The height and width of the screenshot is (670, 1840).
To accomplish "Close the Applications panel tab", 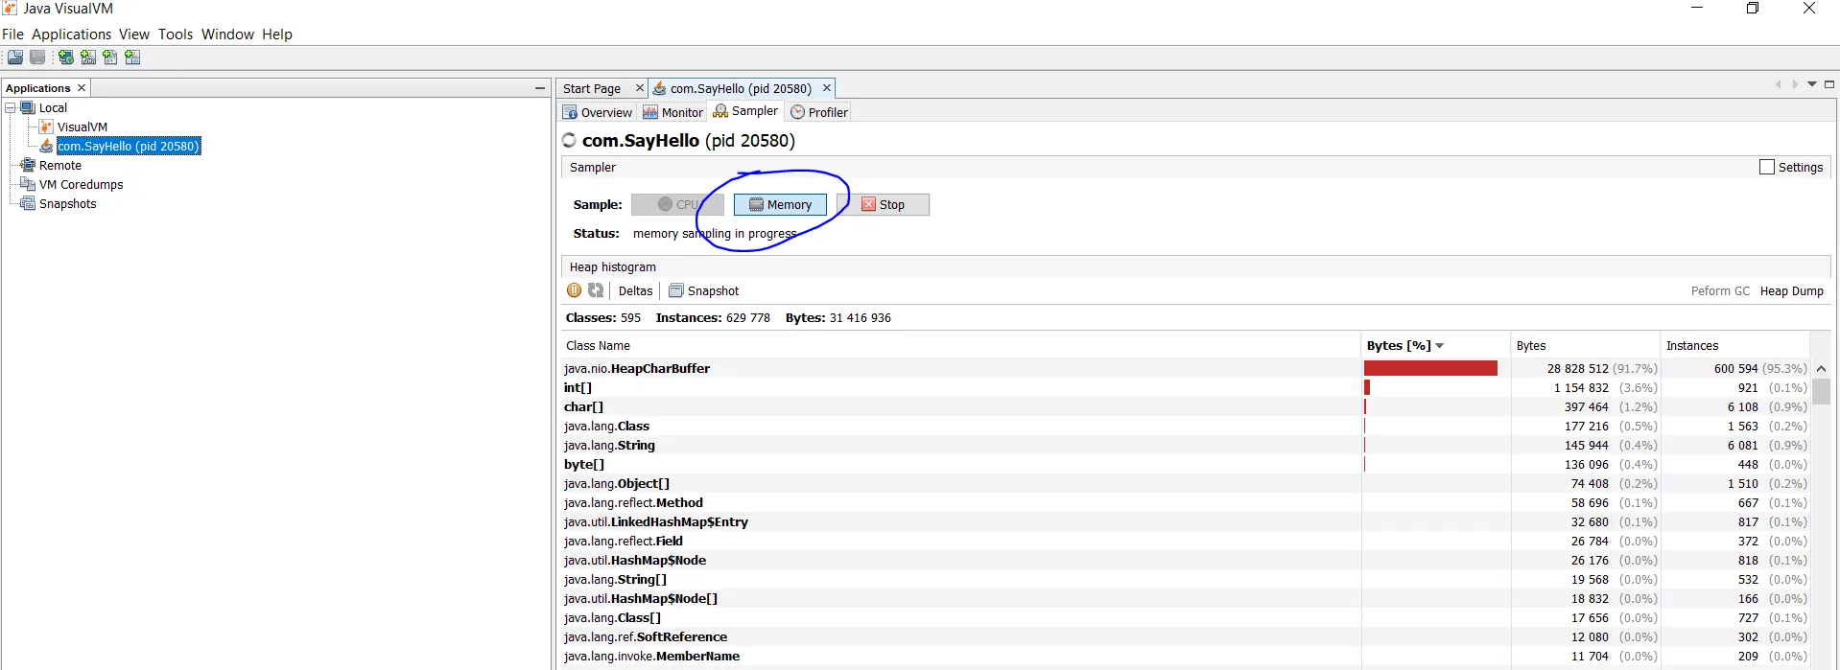I will [82, 88].
